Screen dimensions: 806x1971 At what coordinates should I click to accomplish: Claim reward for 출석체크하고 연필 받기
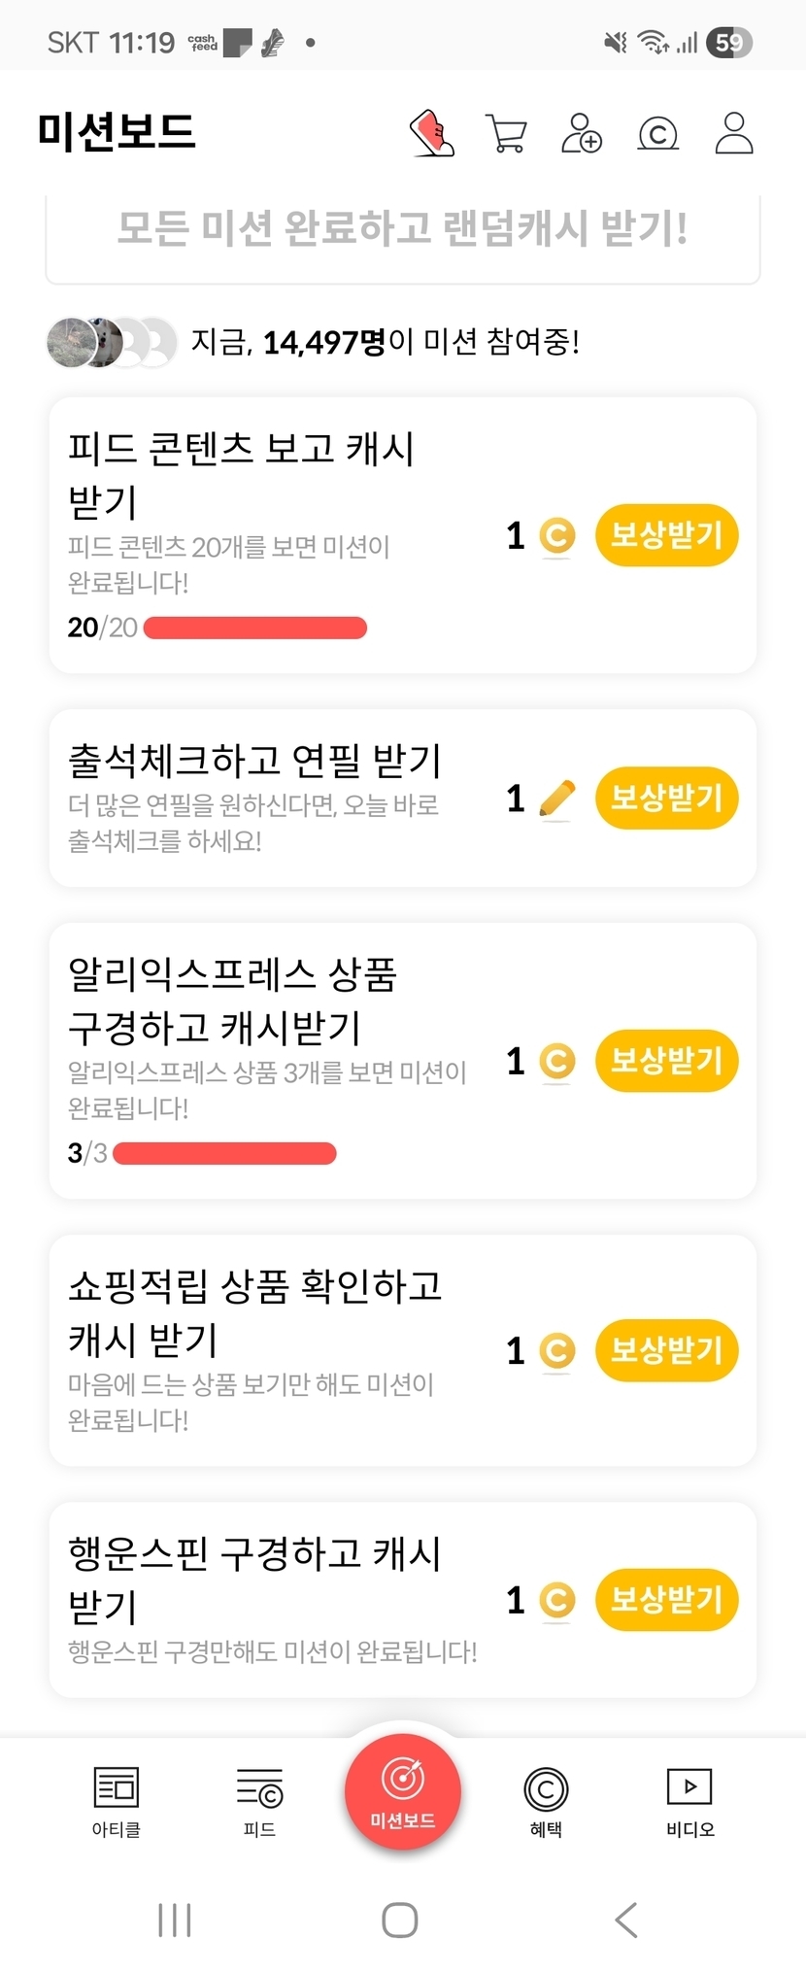coord(666,799)
